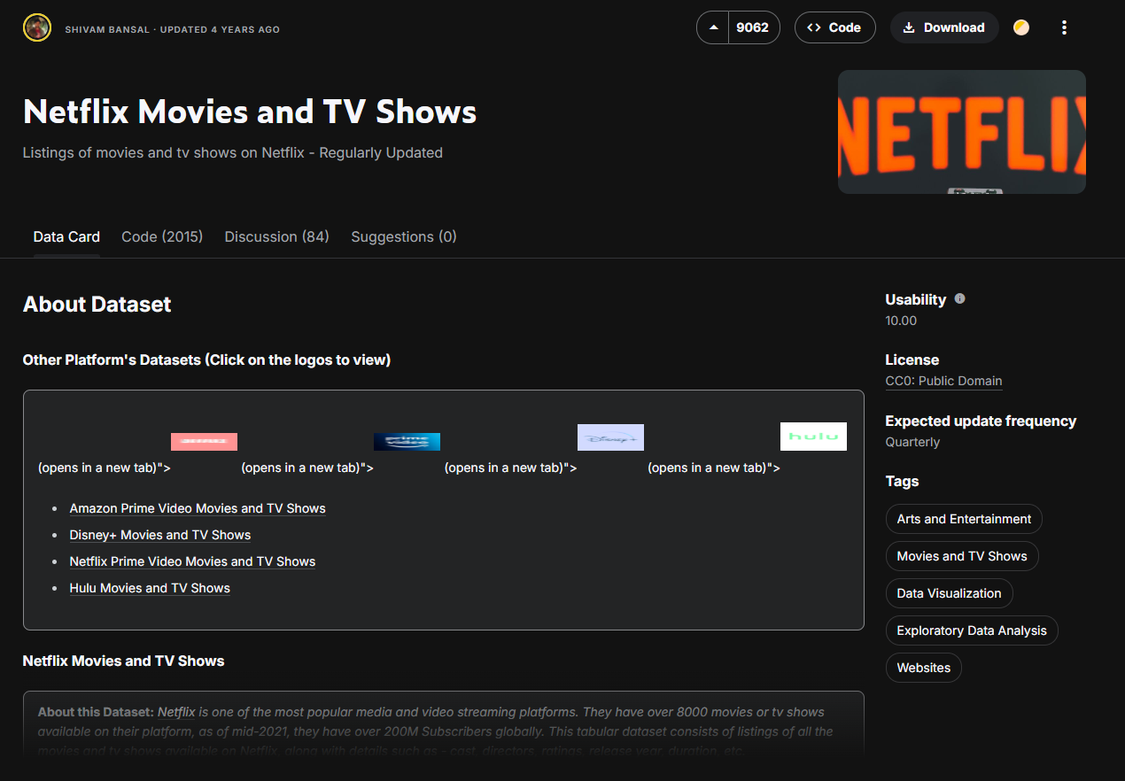Open the Discussion (84) tab
Screen dimensions: 1125x781
[276, 236]
